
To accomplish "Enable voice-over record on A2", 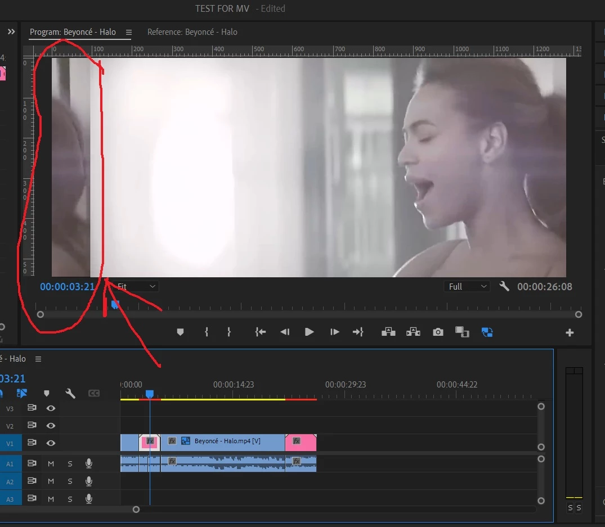I will tap(89, 481).
